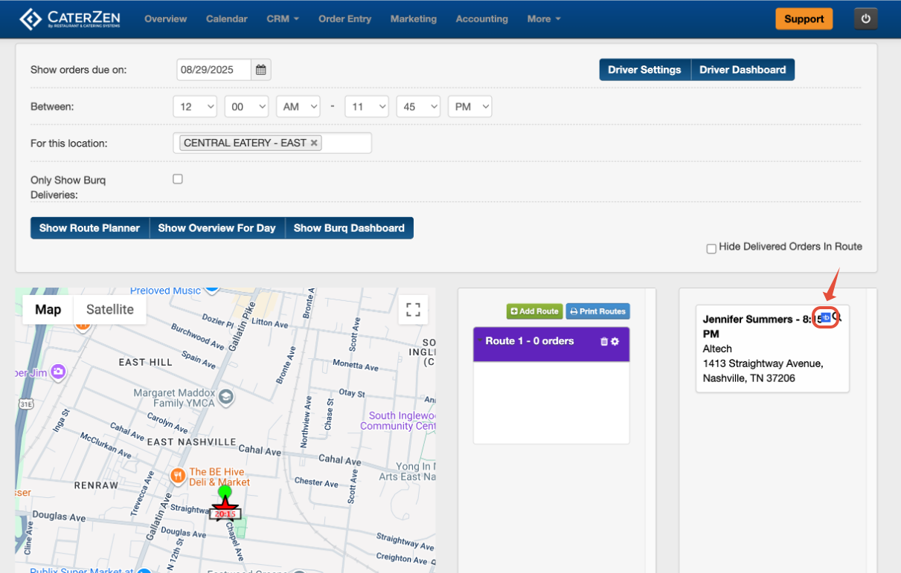Delete Route 1 with trash icon

pos(604,342)
